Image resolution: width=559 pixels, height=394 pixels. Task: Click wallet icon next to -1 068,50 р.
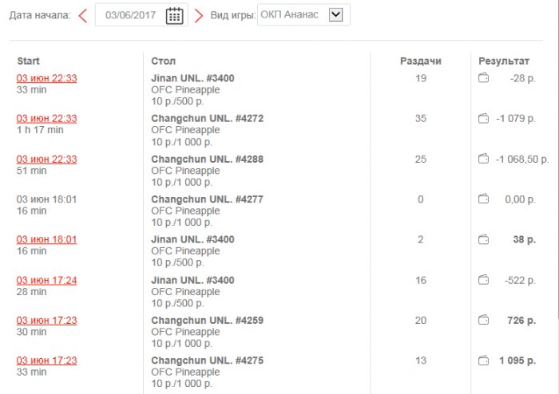483,159
